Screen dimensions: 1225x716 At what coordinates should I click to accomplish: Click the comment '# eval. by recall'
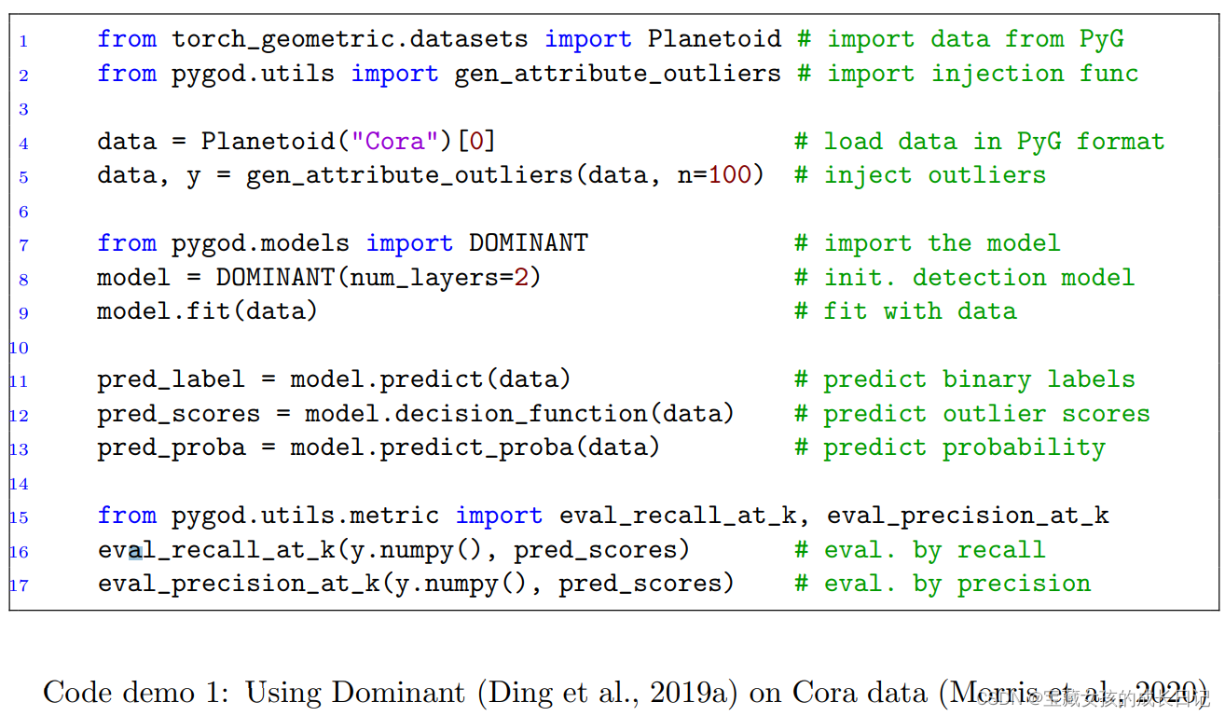920,550
